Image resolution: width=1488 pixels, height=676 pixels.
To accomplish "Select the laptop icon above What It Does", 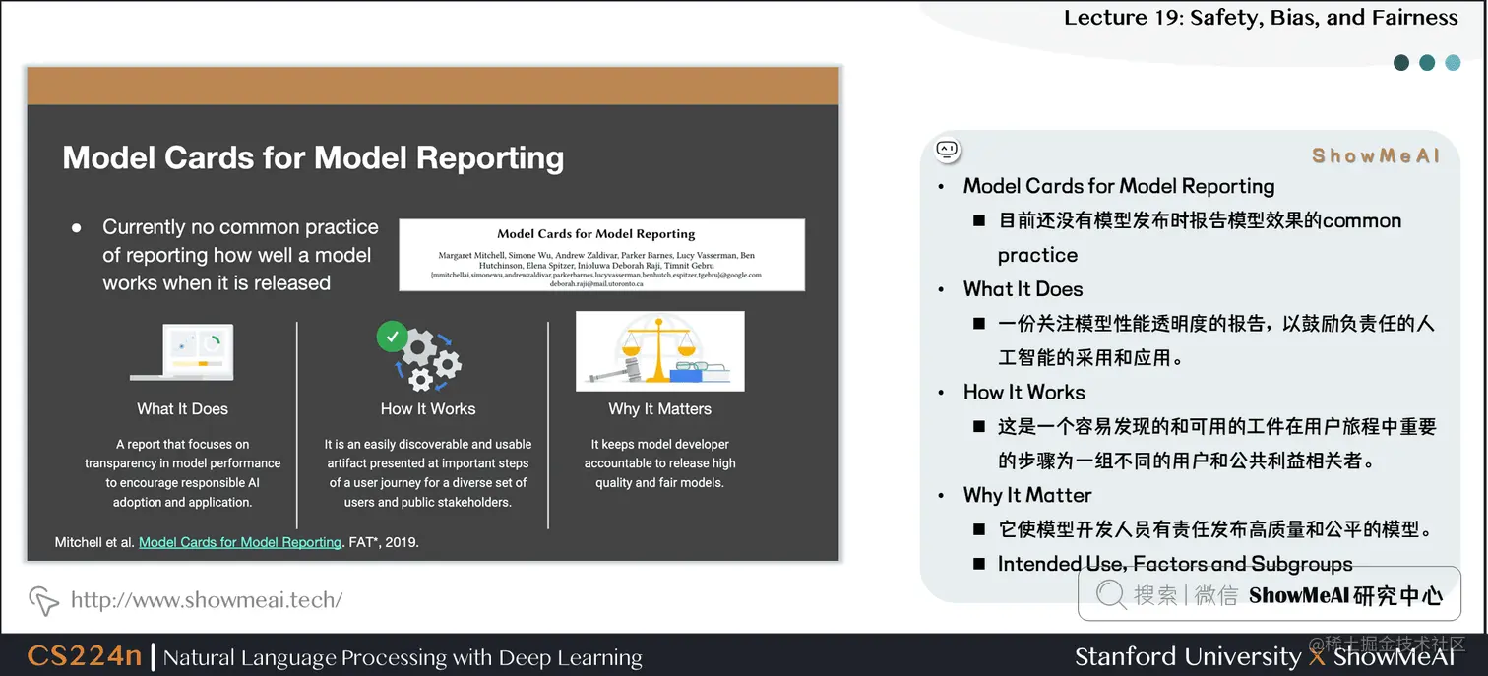I will click(x=182, y=350).
